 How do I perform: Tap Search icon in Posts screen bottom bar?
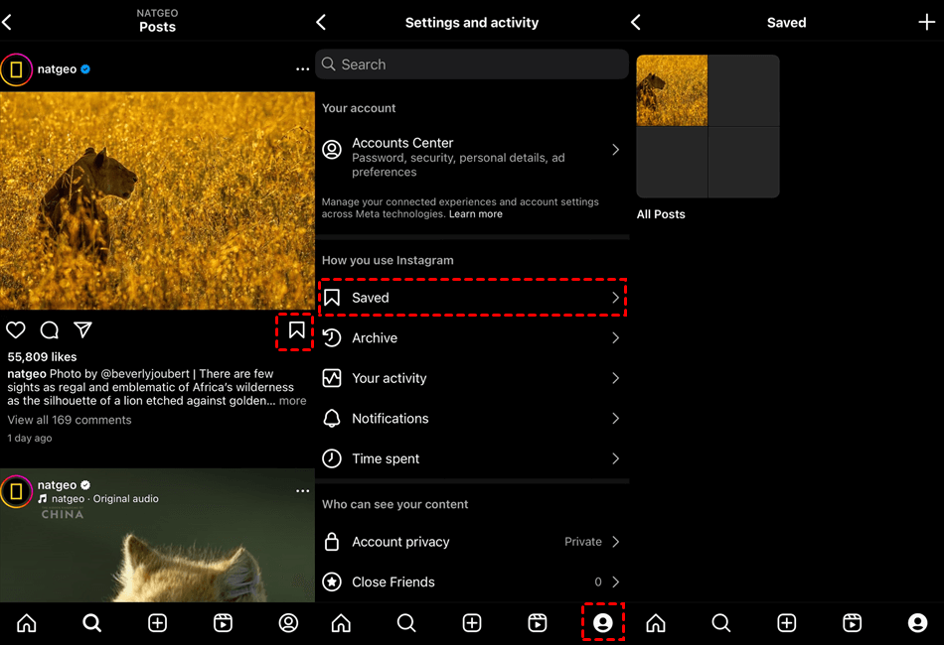coord(92,623)
